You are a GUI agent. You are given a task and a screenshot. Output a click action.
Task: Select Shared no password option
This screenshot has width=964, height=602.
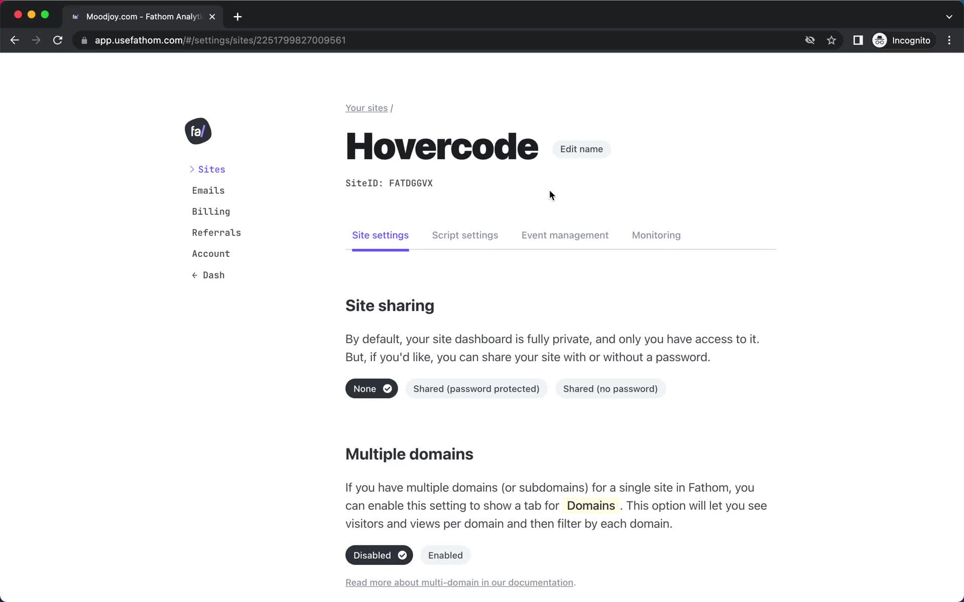pyautogui.click(x=610, y=388)
